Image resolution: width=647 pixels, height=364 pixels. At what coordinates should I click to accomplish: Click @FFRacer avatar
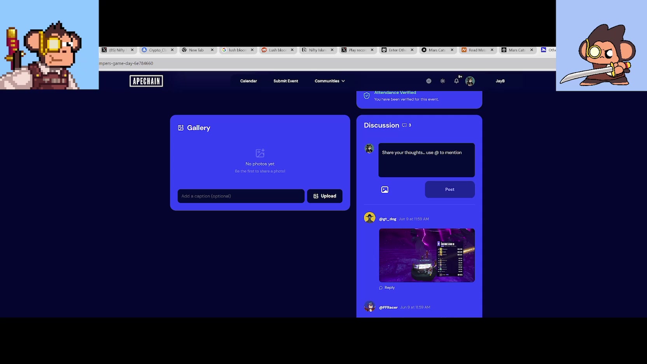(x=370, y=306)
